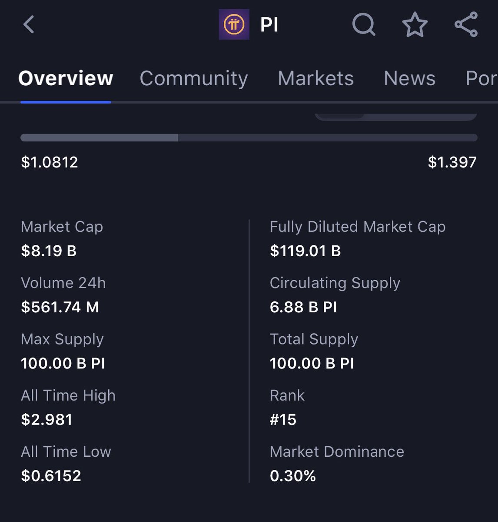Tap the Rank label
The image size is (498, 522).
(x=287, y=395)
